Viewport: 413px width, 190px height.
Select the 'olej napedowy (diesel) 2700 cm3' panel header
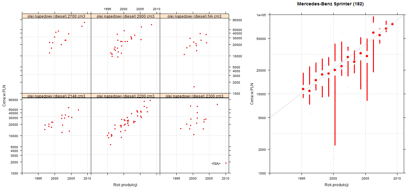[56, 16]
